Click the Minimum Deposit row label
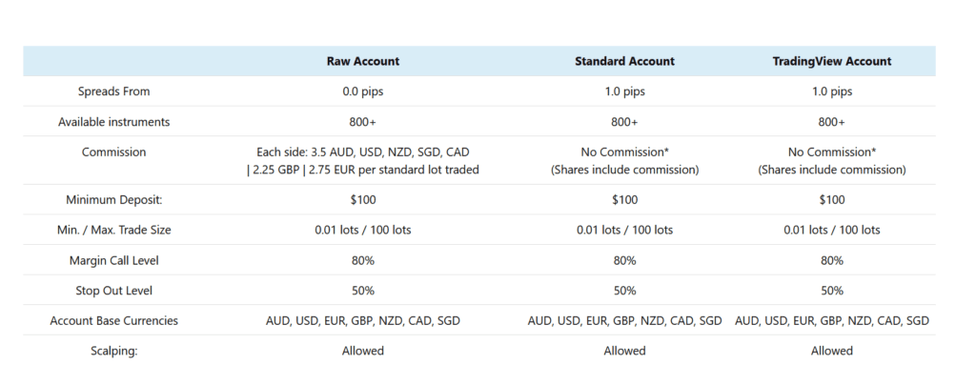The image size is (976, 385). pyautogui.click(x=114, y=200)
